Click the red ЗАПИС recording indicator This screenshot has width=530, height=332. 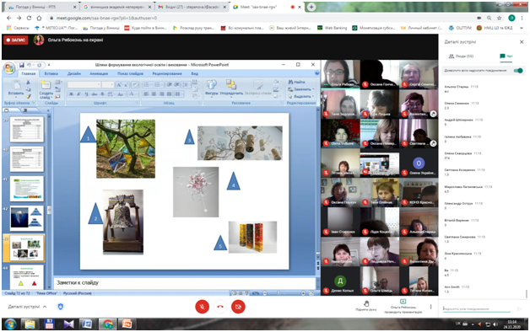pyautogui.click(x=16, y=40)
